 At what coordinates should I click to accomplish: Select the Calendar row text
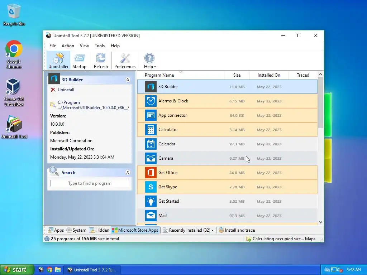pos(167,144)
